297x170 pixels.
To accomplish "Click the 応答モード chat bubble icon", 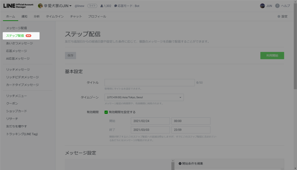I will click(116, 6).
